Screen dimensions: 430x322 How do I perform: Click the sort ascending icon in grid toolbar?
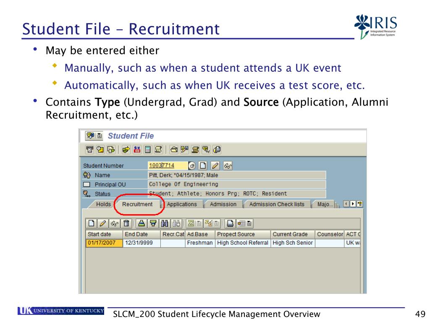[142, 223]
